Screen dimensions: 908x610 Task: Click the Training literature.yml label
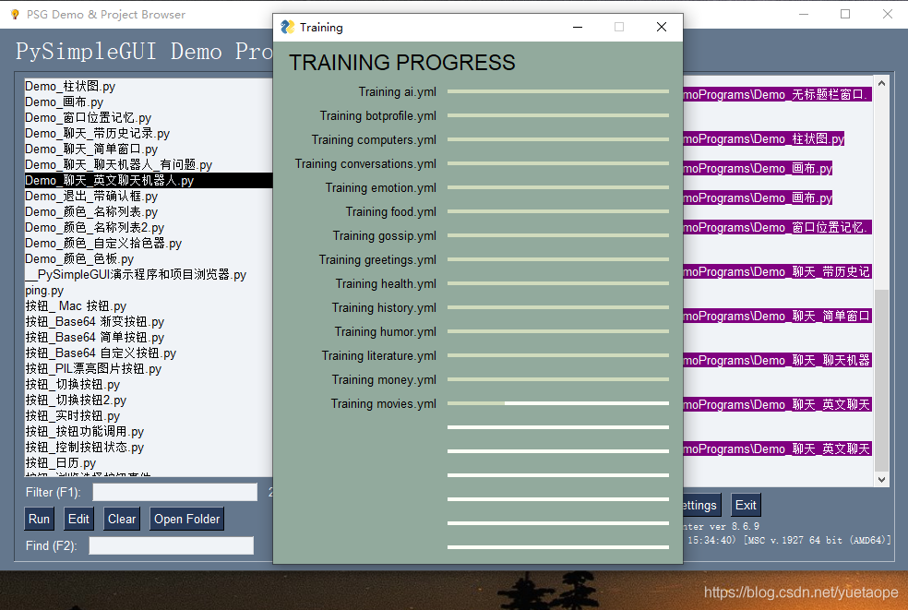(x=379, y=355)
